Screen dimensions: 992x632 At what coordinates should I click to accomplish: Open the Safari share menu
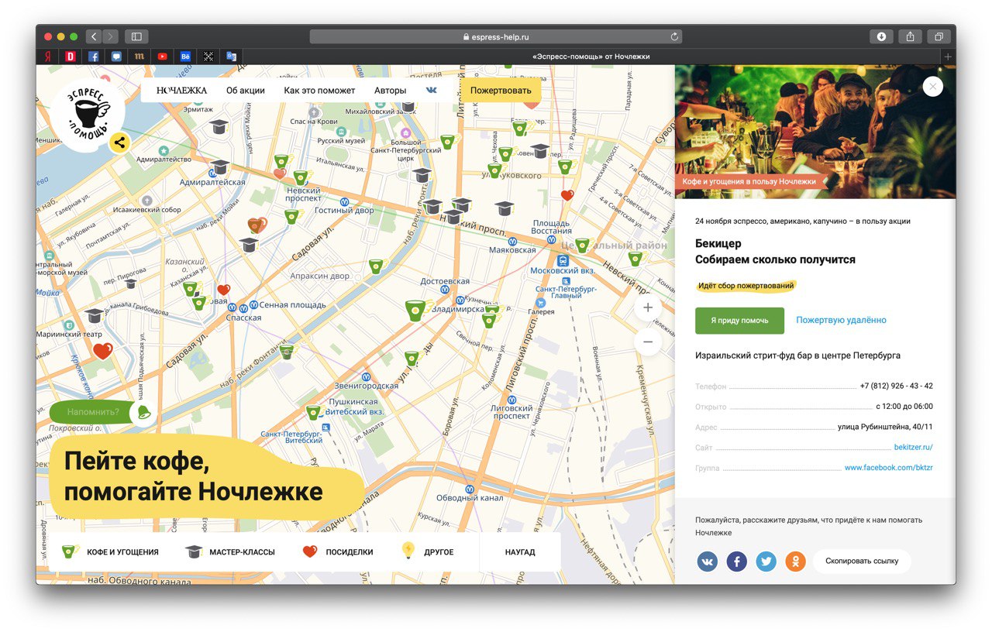[x=910, y=36]
